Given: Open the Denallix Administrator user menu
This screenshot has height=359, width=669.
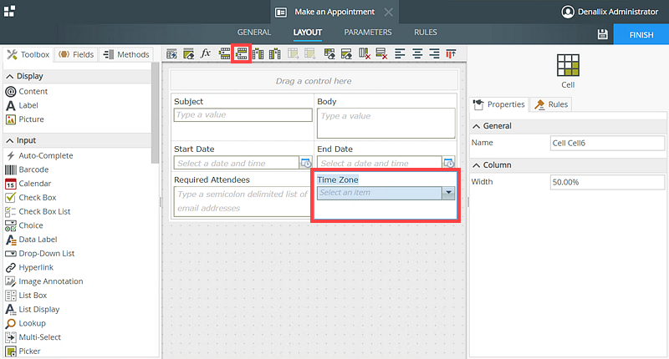Looking at the screenshot, I should [615, 12].
